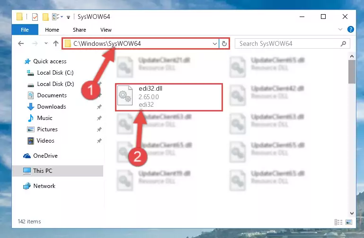
Task: Go up one folder level
Action: 56,43
